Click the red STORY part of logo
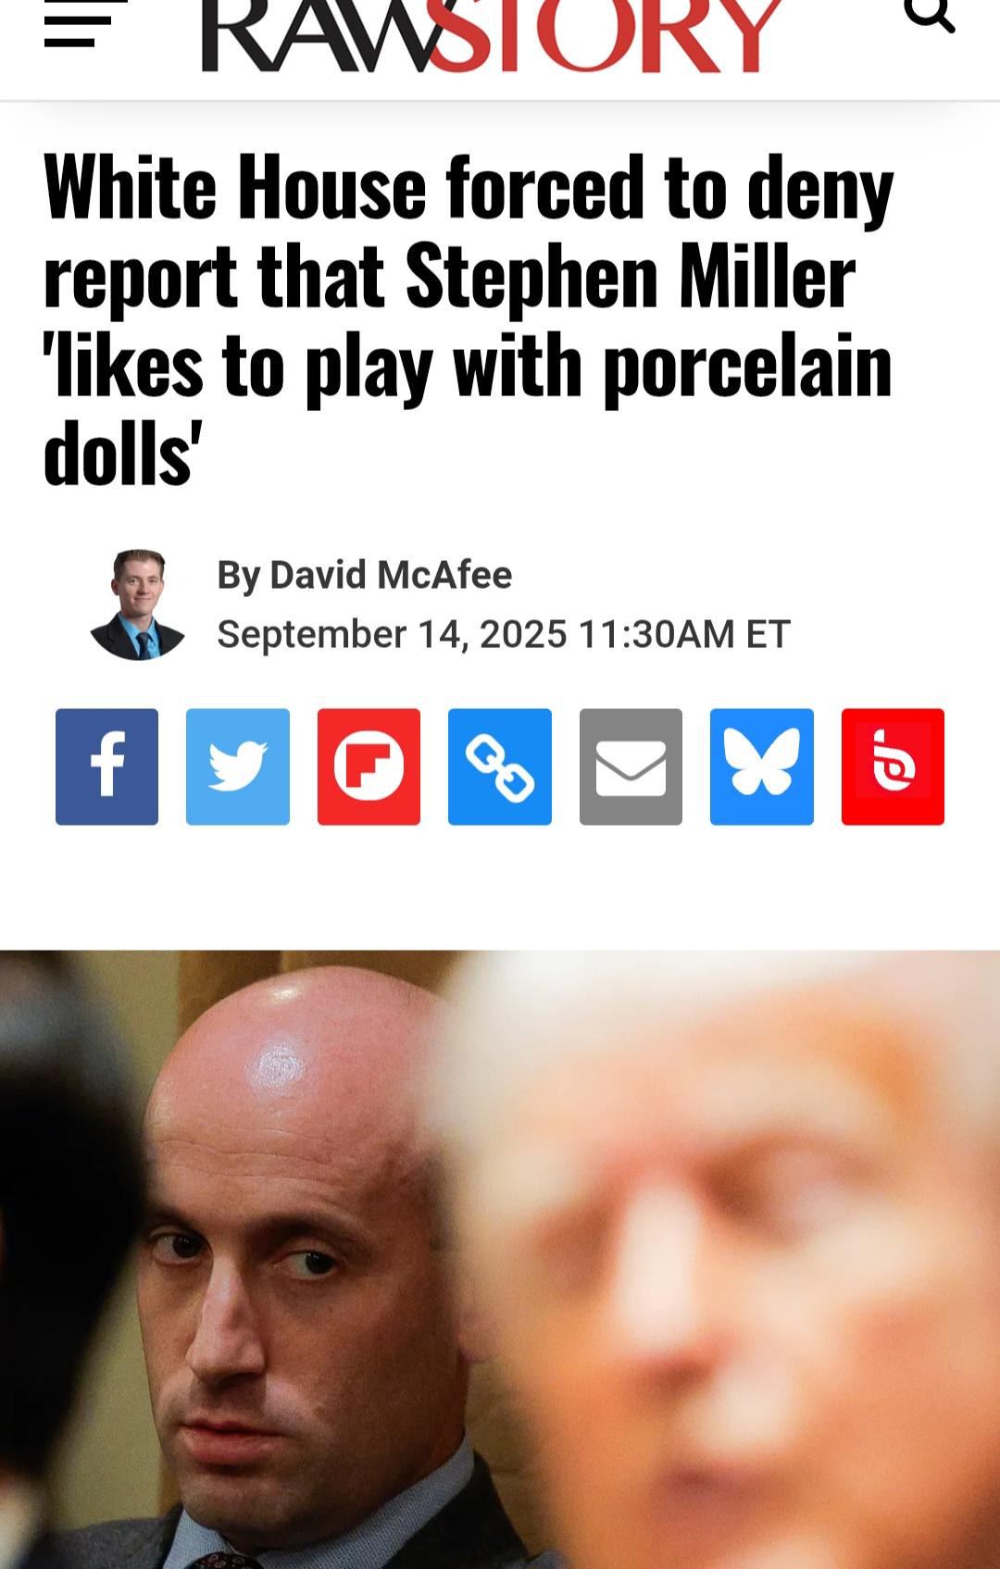This screenshot has height=1569, width=1000. point(605,35)
